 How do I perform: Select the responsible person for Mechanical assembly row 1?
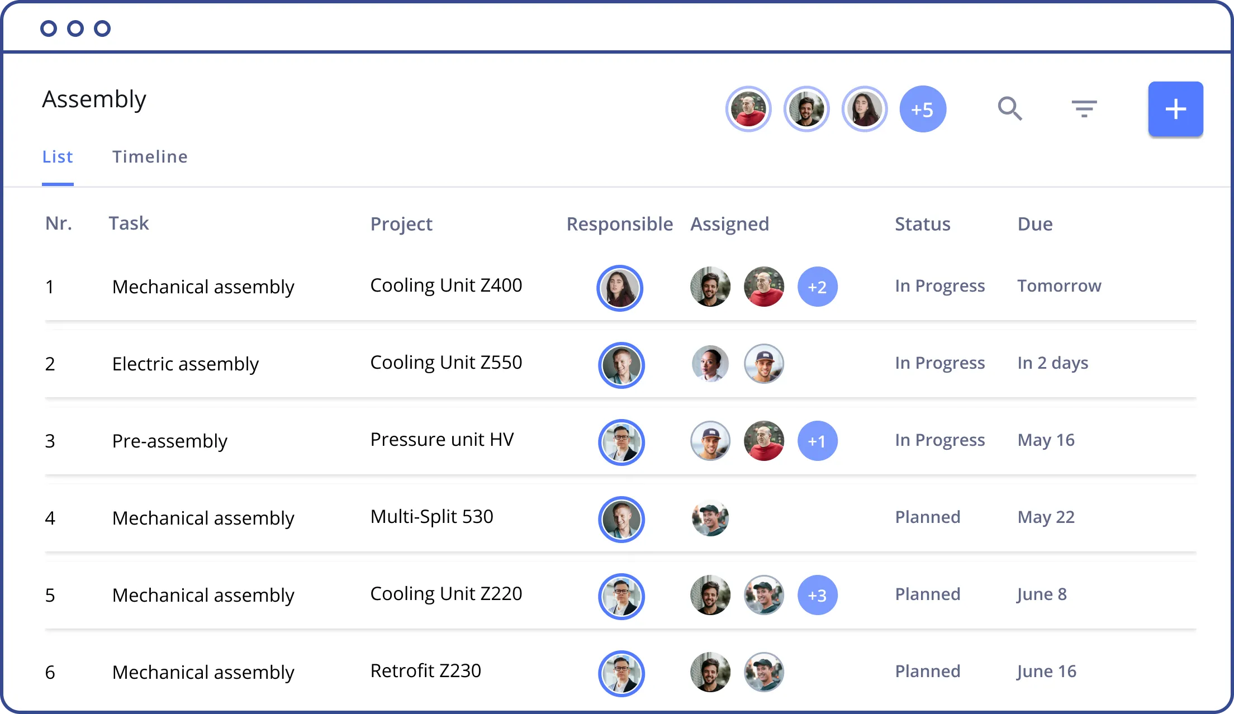pos(620,288)
